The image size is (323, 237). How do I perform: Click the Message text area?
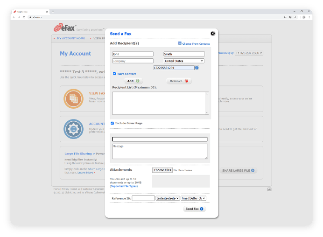pyautogui.click(x=160, y=151)
